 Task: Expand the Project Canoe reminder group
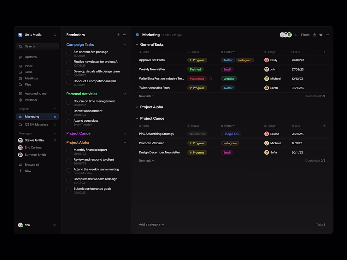(x=125, y=133)
